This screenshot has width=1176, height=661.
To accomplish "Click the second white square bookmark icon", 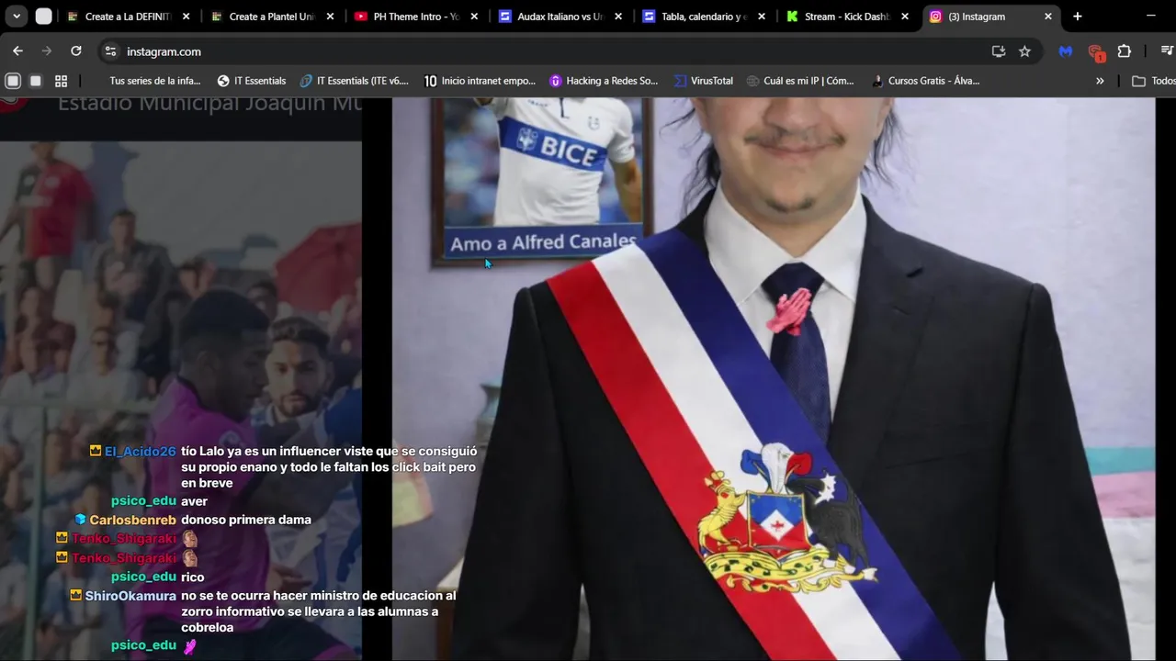I will pos(36,81).
